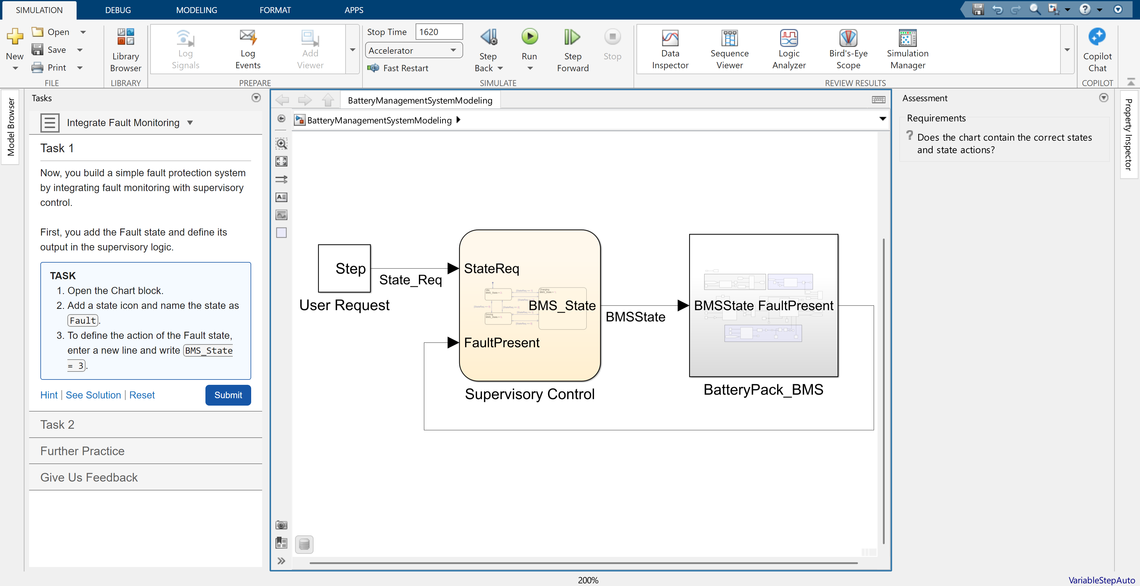Run the simulation
Image resolution: width=1140 pixels, height=586 pixels.
pyautogui.click(x=529, y=42)
